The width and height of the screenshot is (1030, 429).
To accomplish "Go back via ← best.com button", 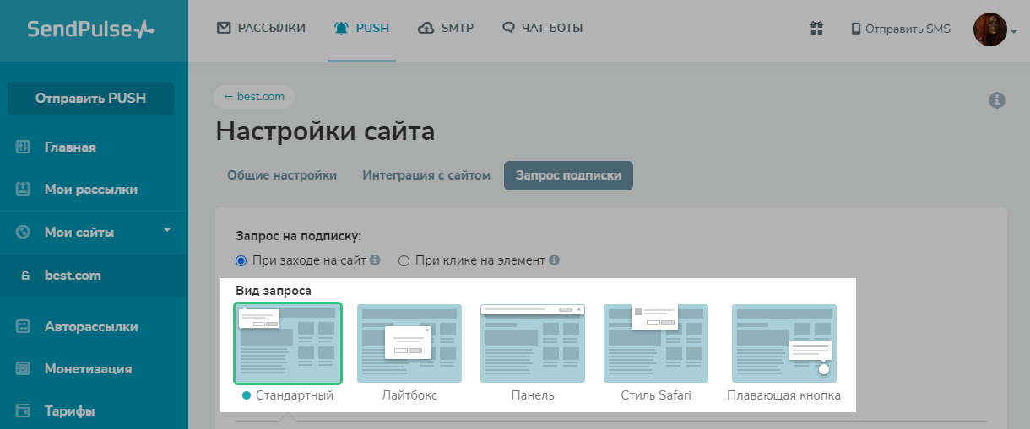I will click(x=254, y=97).
